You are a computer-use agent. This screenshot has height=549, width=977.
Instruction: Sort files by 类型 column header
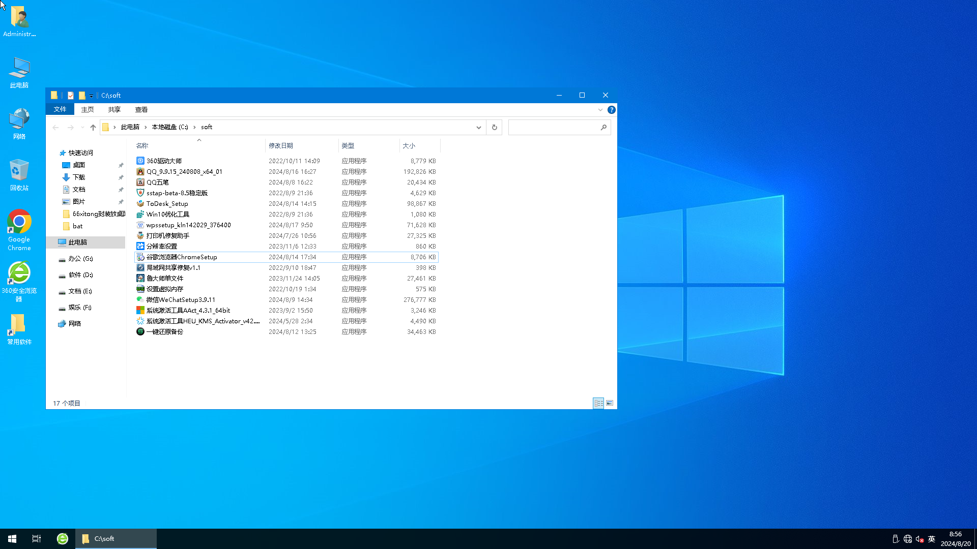pos(369,145)
